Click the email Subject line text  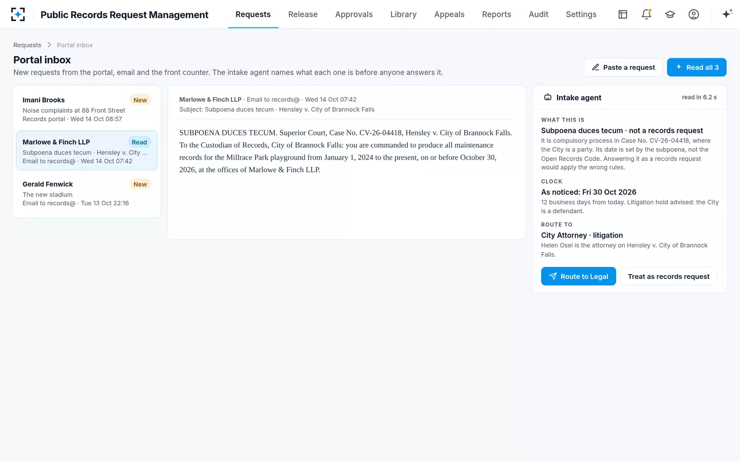[277, 109]
